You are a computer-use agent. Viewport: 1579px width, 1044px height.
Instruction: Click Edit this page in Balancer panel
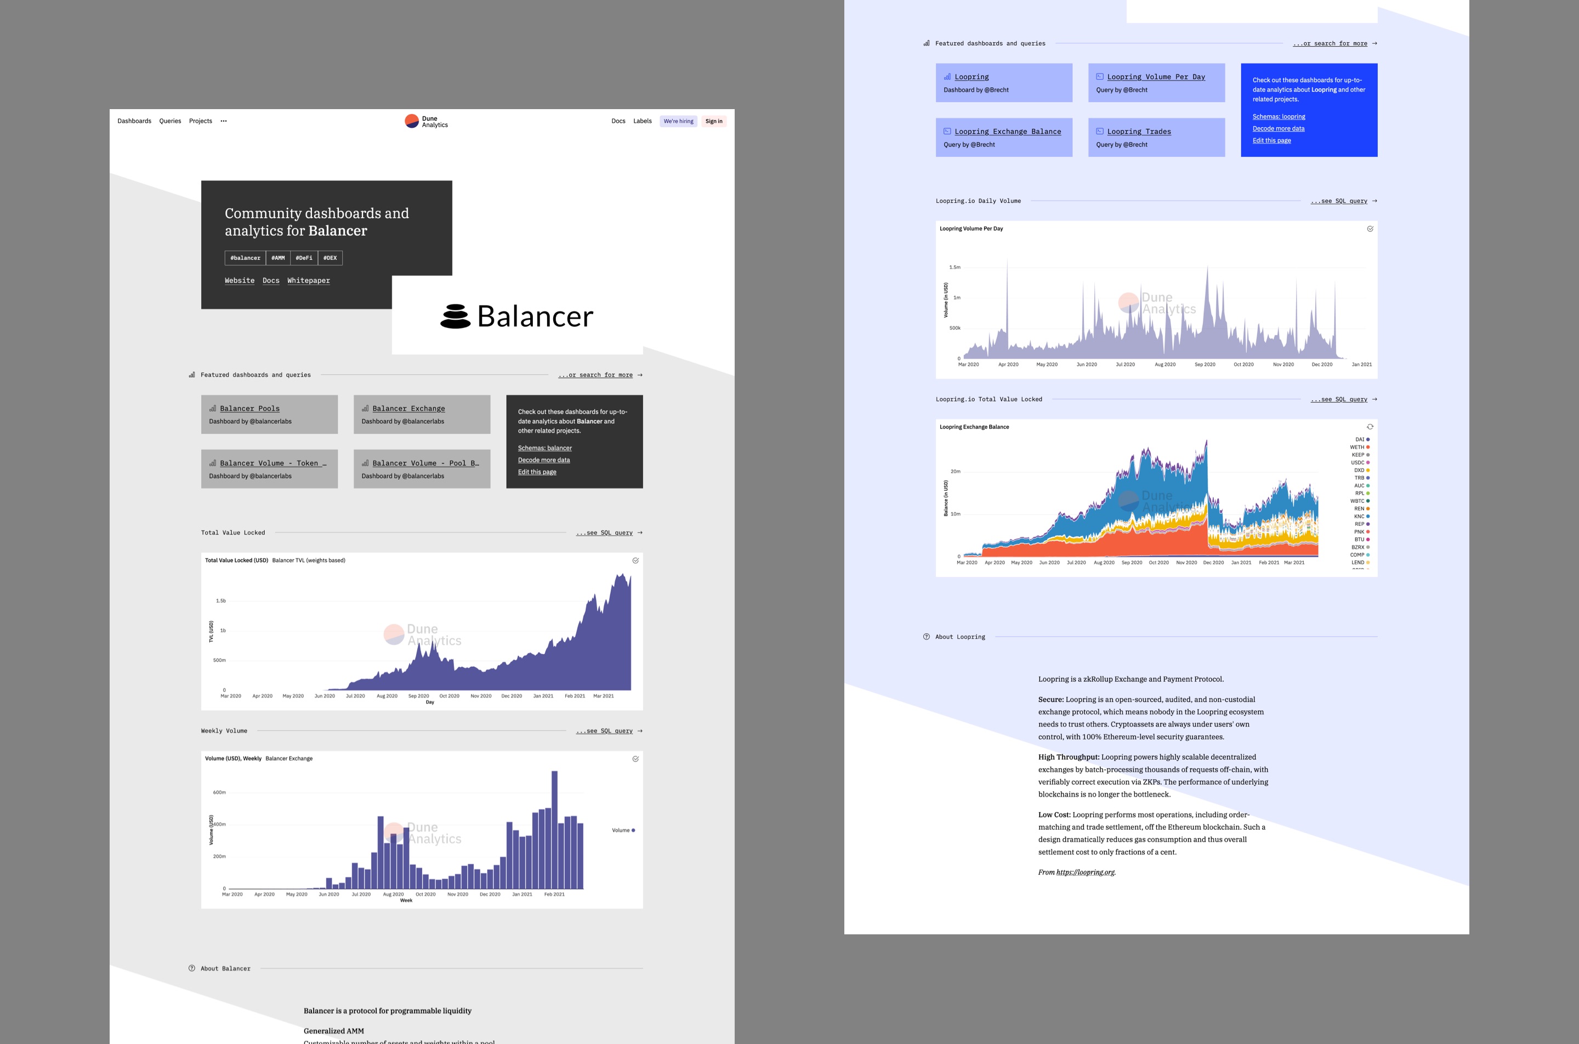(x=537, y=472)
